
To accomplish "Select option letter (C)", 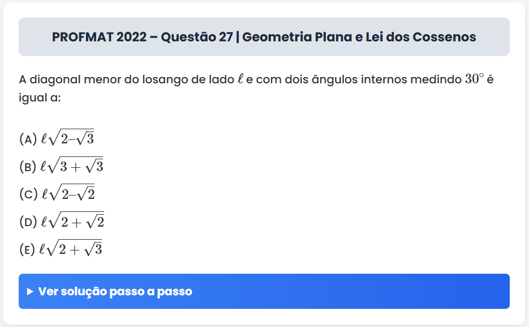I will [28, 194].
